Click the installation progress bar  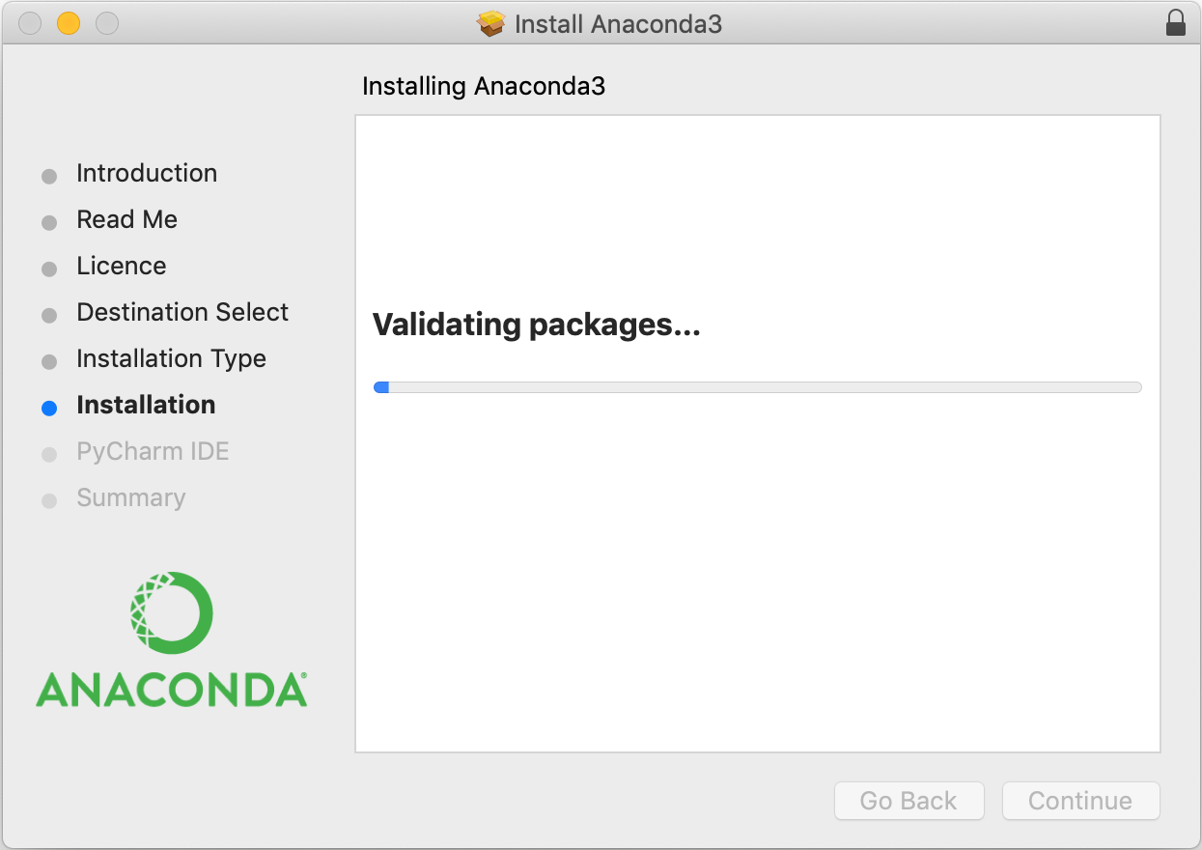click(757, 387)
